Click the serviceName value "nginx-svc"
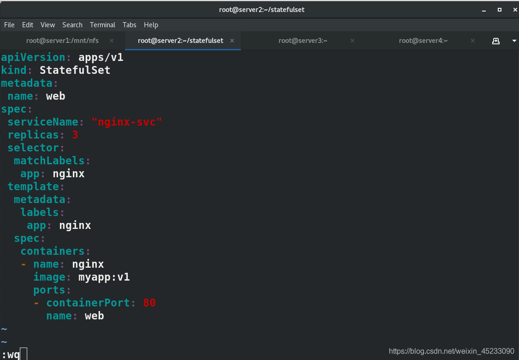Image resolution: width=519 pixels, height=360 pixels. click(127, 122)
